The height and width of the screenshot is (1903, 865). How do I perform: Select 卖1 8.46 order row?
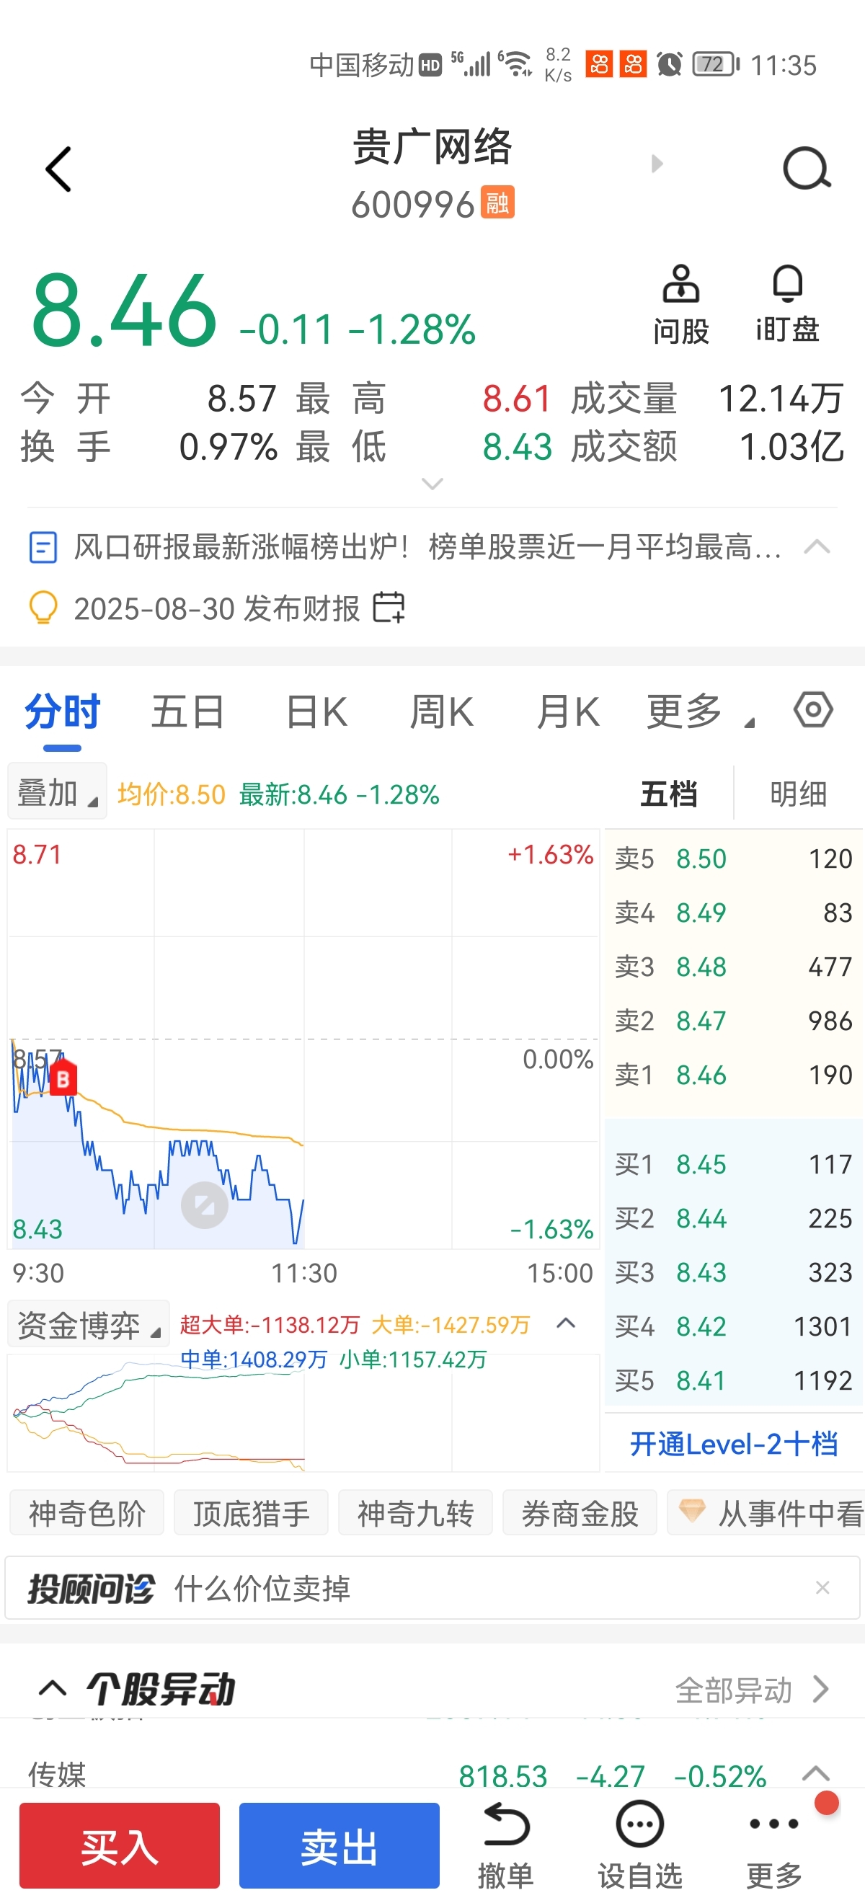click(x=734, y=1074)
